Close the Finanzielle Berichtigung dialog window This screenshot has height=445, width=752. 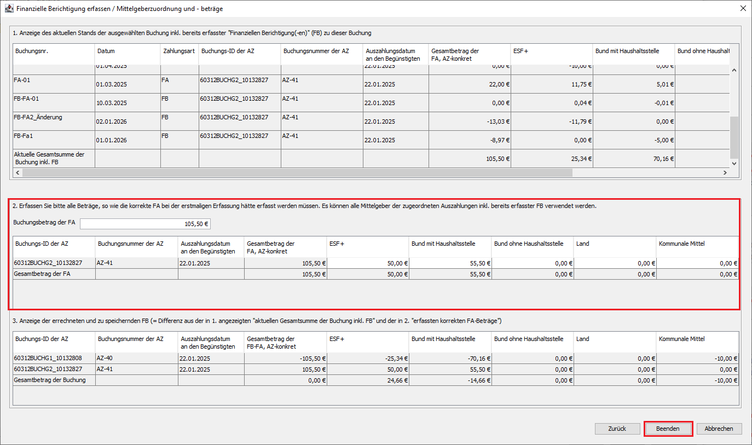coord(742,9)
